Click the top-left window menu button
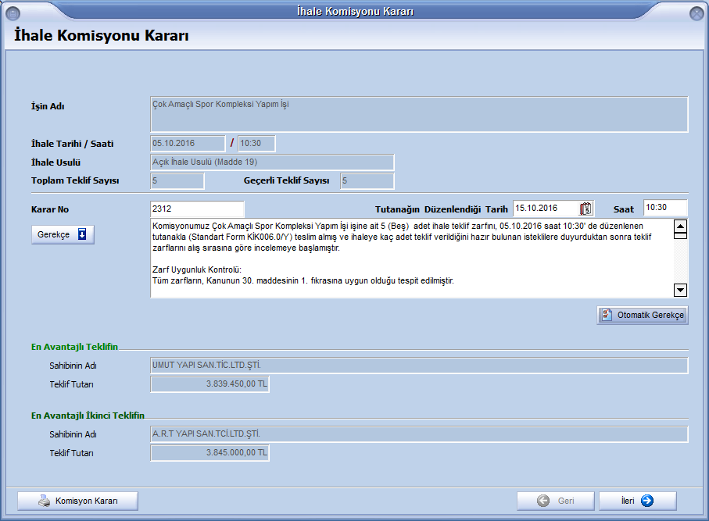Viewport: 709px width, 521px height. (x=13, y=13)
